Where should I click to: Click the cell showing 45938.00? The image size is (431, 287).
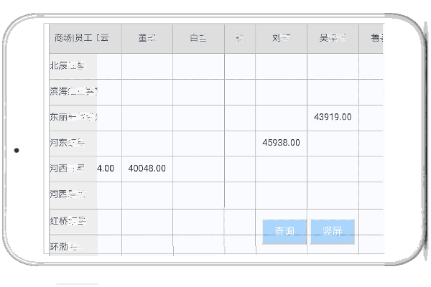281,143
